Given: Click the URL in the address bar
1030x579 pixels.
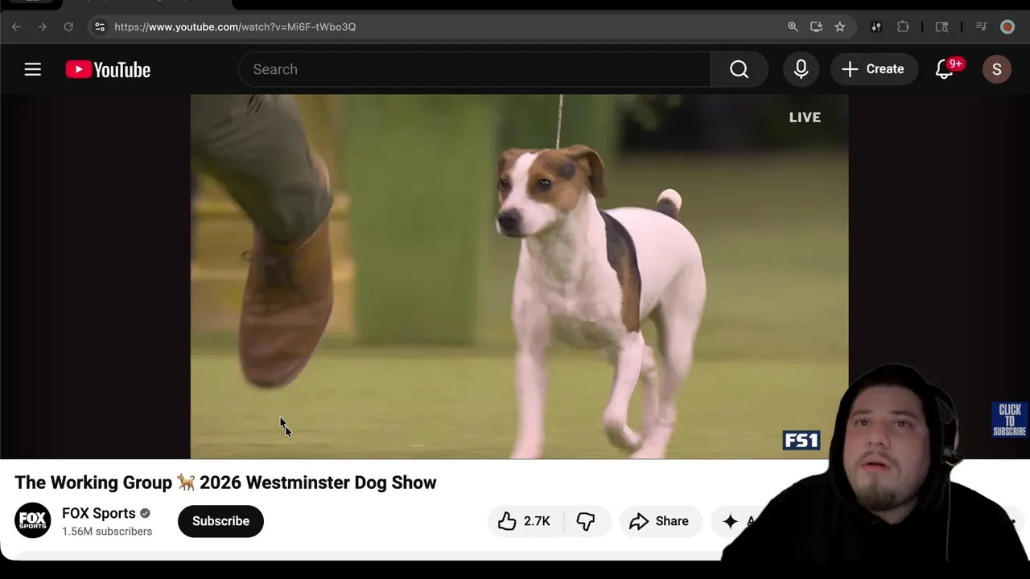Looking at the screenshot, I should 235,27.
